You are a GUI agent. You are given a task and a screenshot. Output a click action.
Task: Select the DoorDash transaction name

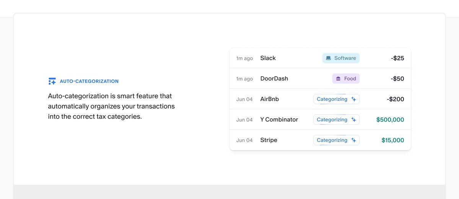[x=274, y=79]
